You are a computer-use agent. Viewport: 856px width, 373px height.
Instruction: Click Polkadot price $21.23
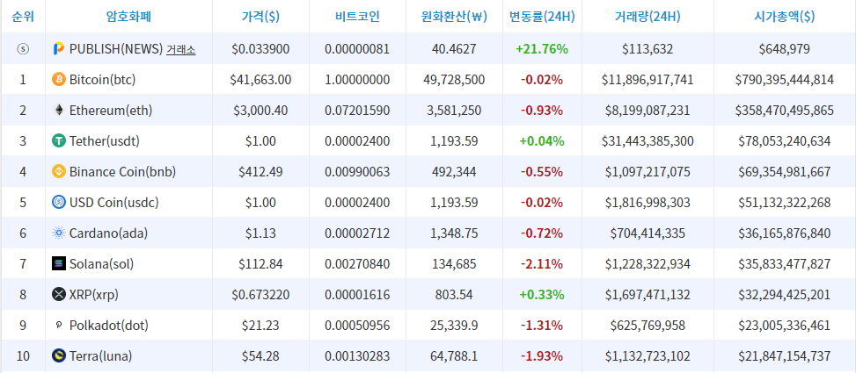click(260, 326)
